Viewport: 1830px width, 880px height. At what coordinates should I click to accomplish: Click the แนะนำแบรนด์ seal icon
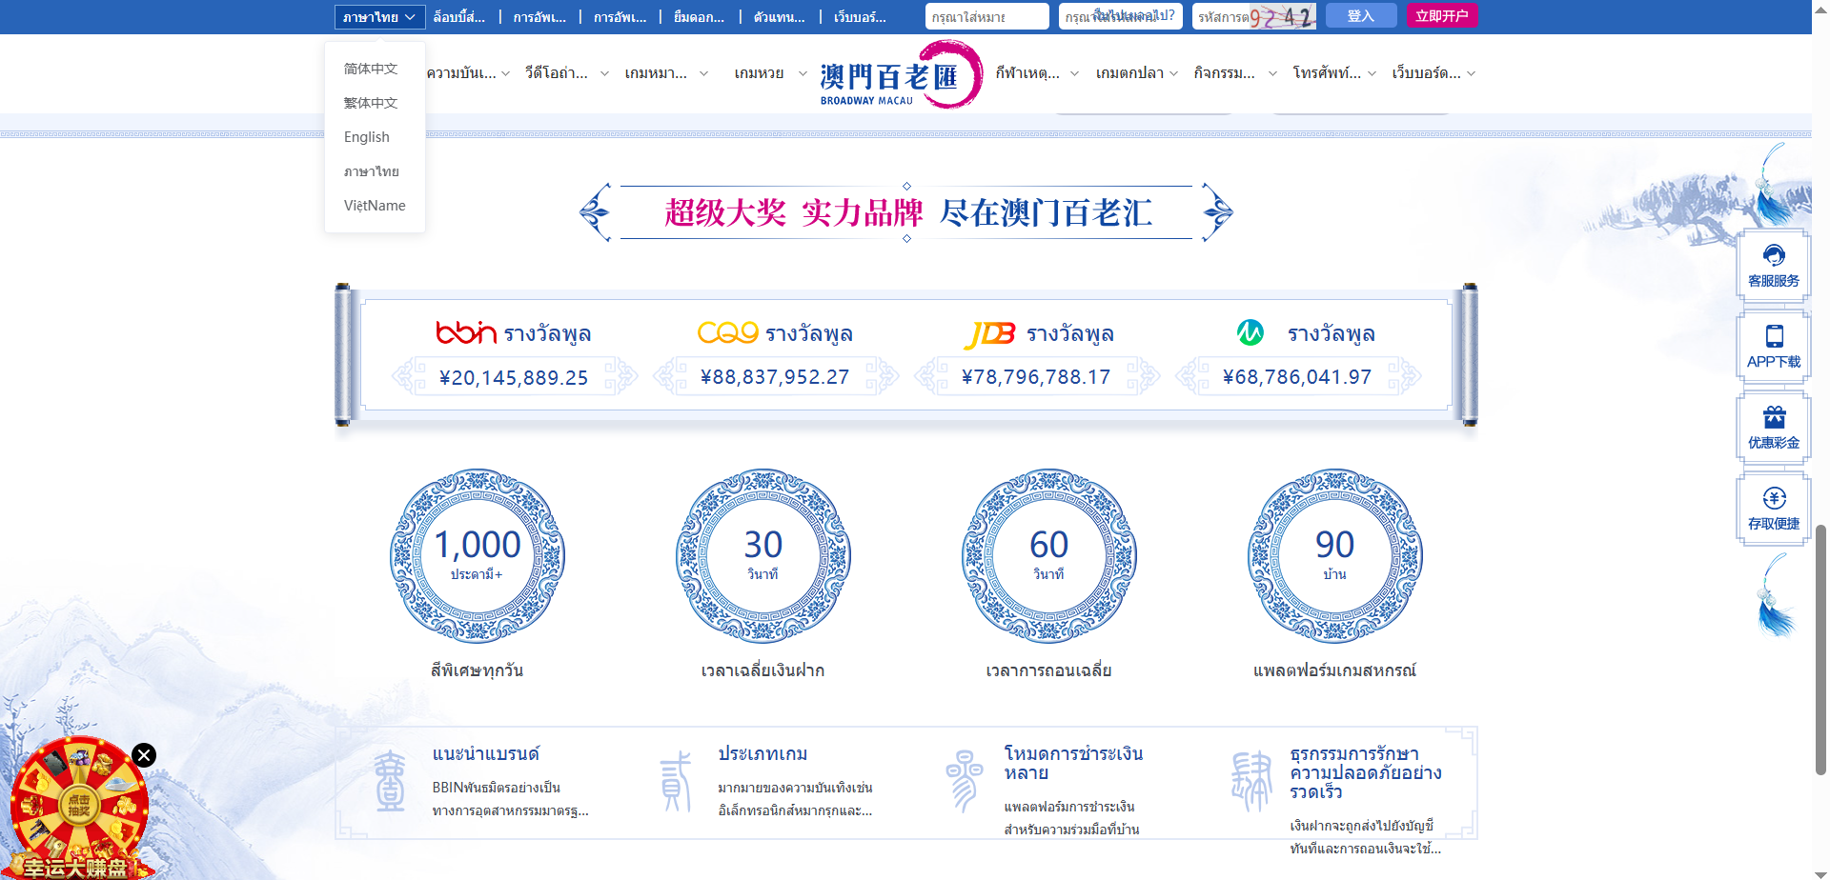(390, 781)
